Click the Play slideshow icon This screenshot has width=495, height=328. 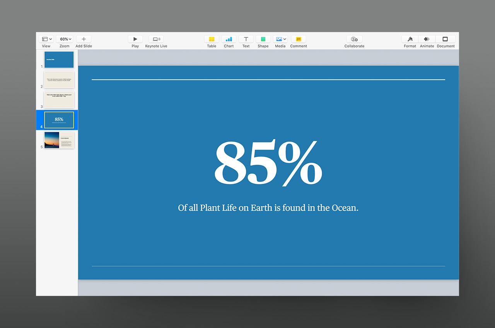(135, 39)
